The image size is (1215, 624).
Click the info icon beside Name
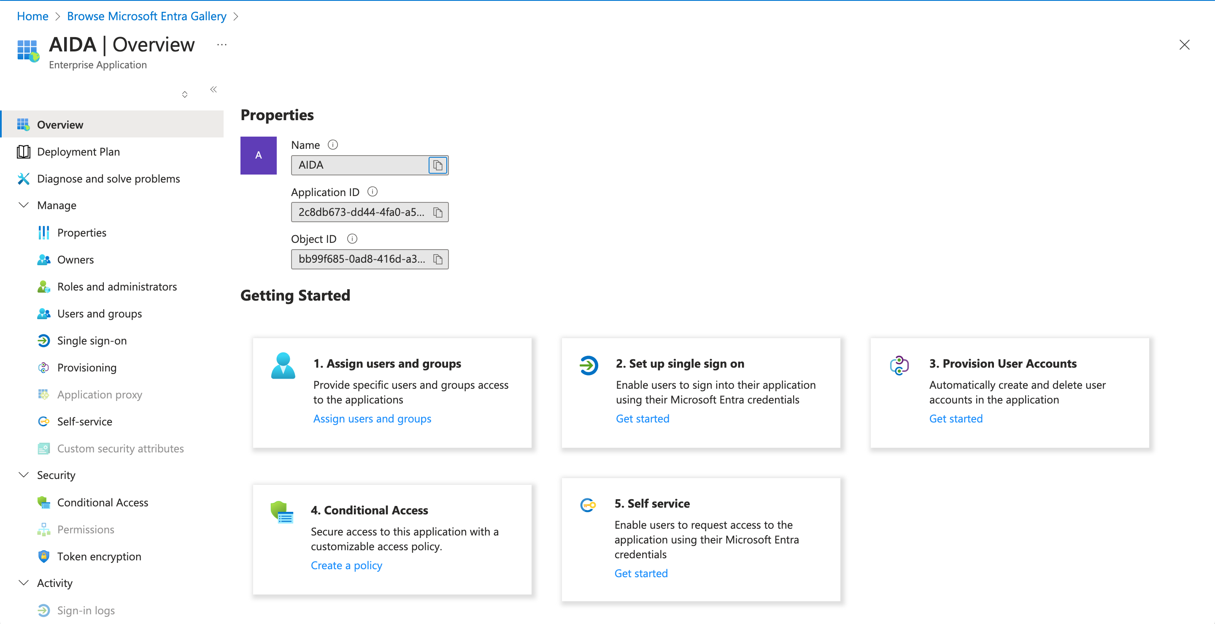(333, 145)
